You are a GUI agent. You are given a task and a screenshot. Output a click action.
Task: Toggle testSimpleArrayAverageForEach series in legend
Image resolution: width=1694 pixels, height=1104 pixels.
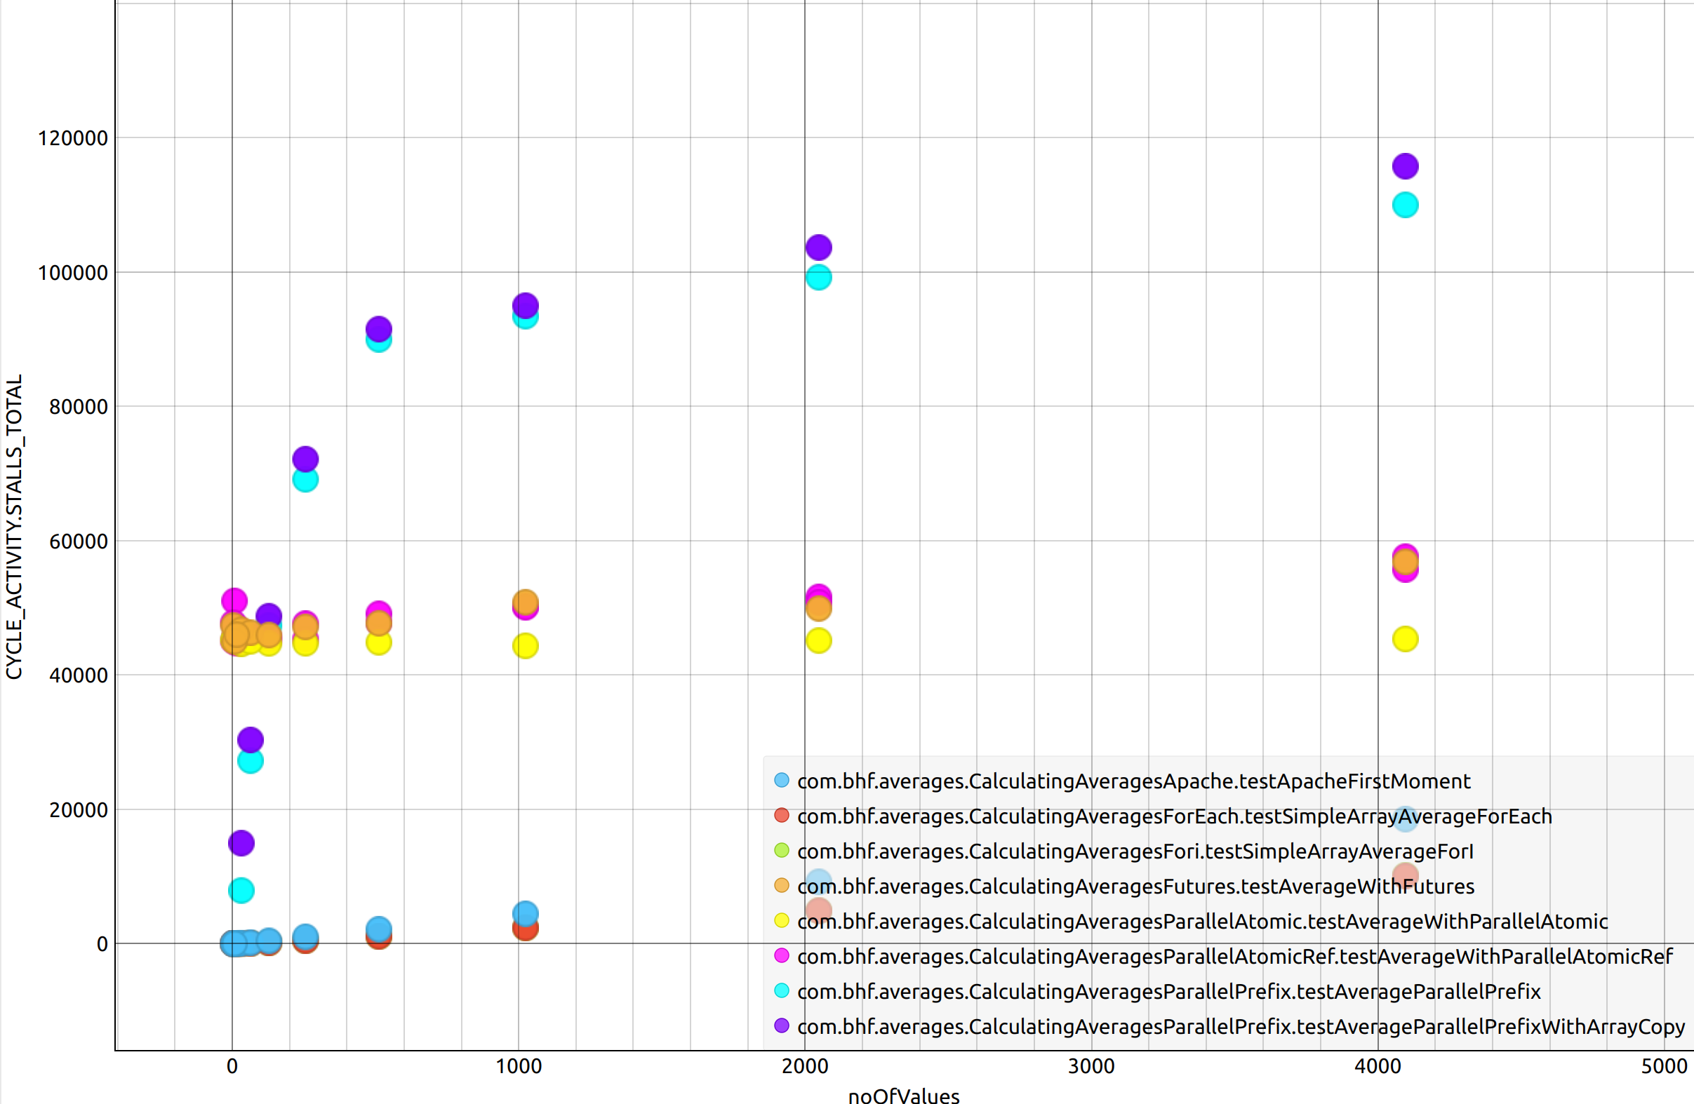tap(1174, 816)
